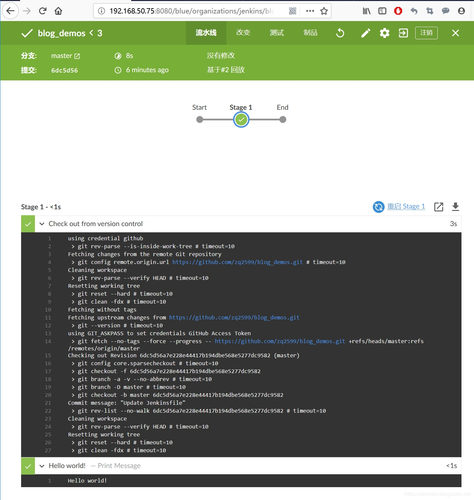
Task: Open the 测试 tests tab
Action: click(277, 33)
